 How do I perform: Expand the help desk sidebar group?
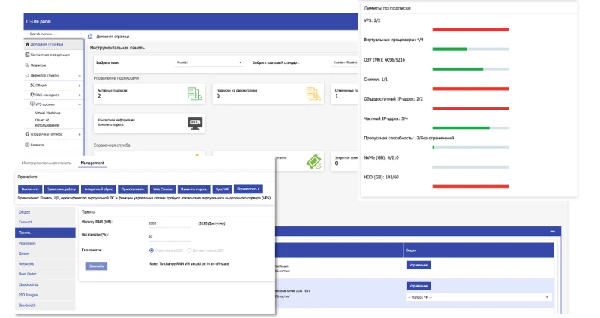tap(79, 135)
